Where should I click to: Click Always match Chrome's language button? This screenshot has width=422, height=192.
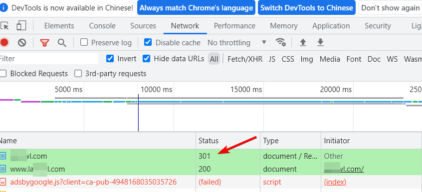click(x=196, y=8)
